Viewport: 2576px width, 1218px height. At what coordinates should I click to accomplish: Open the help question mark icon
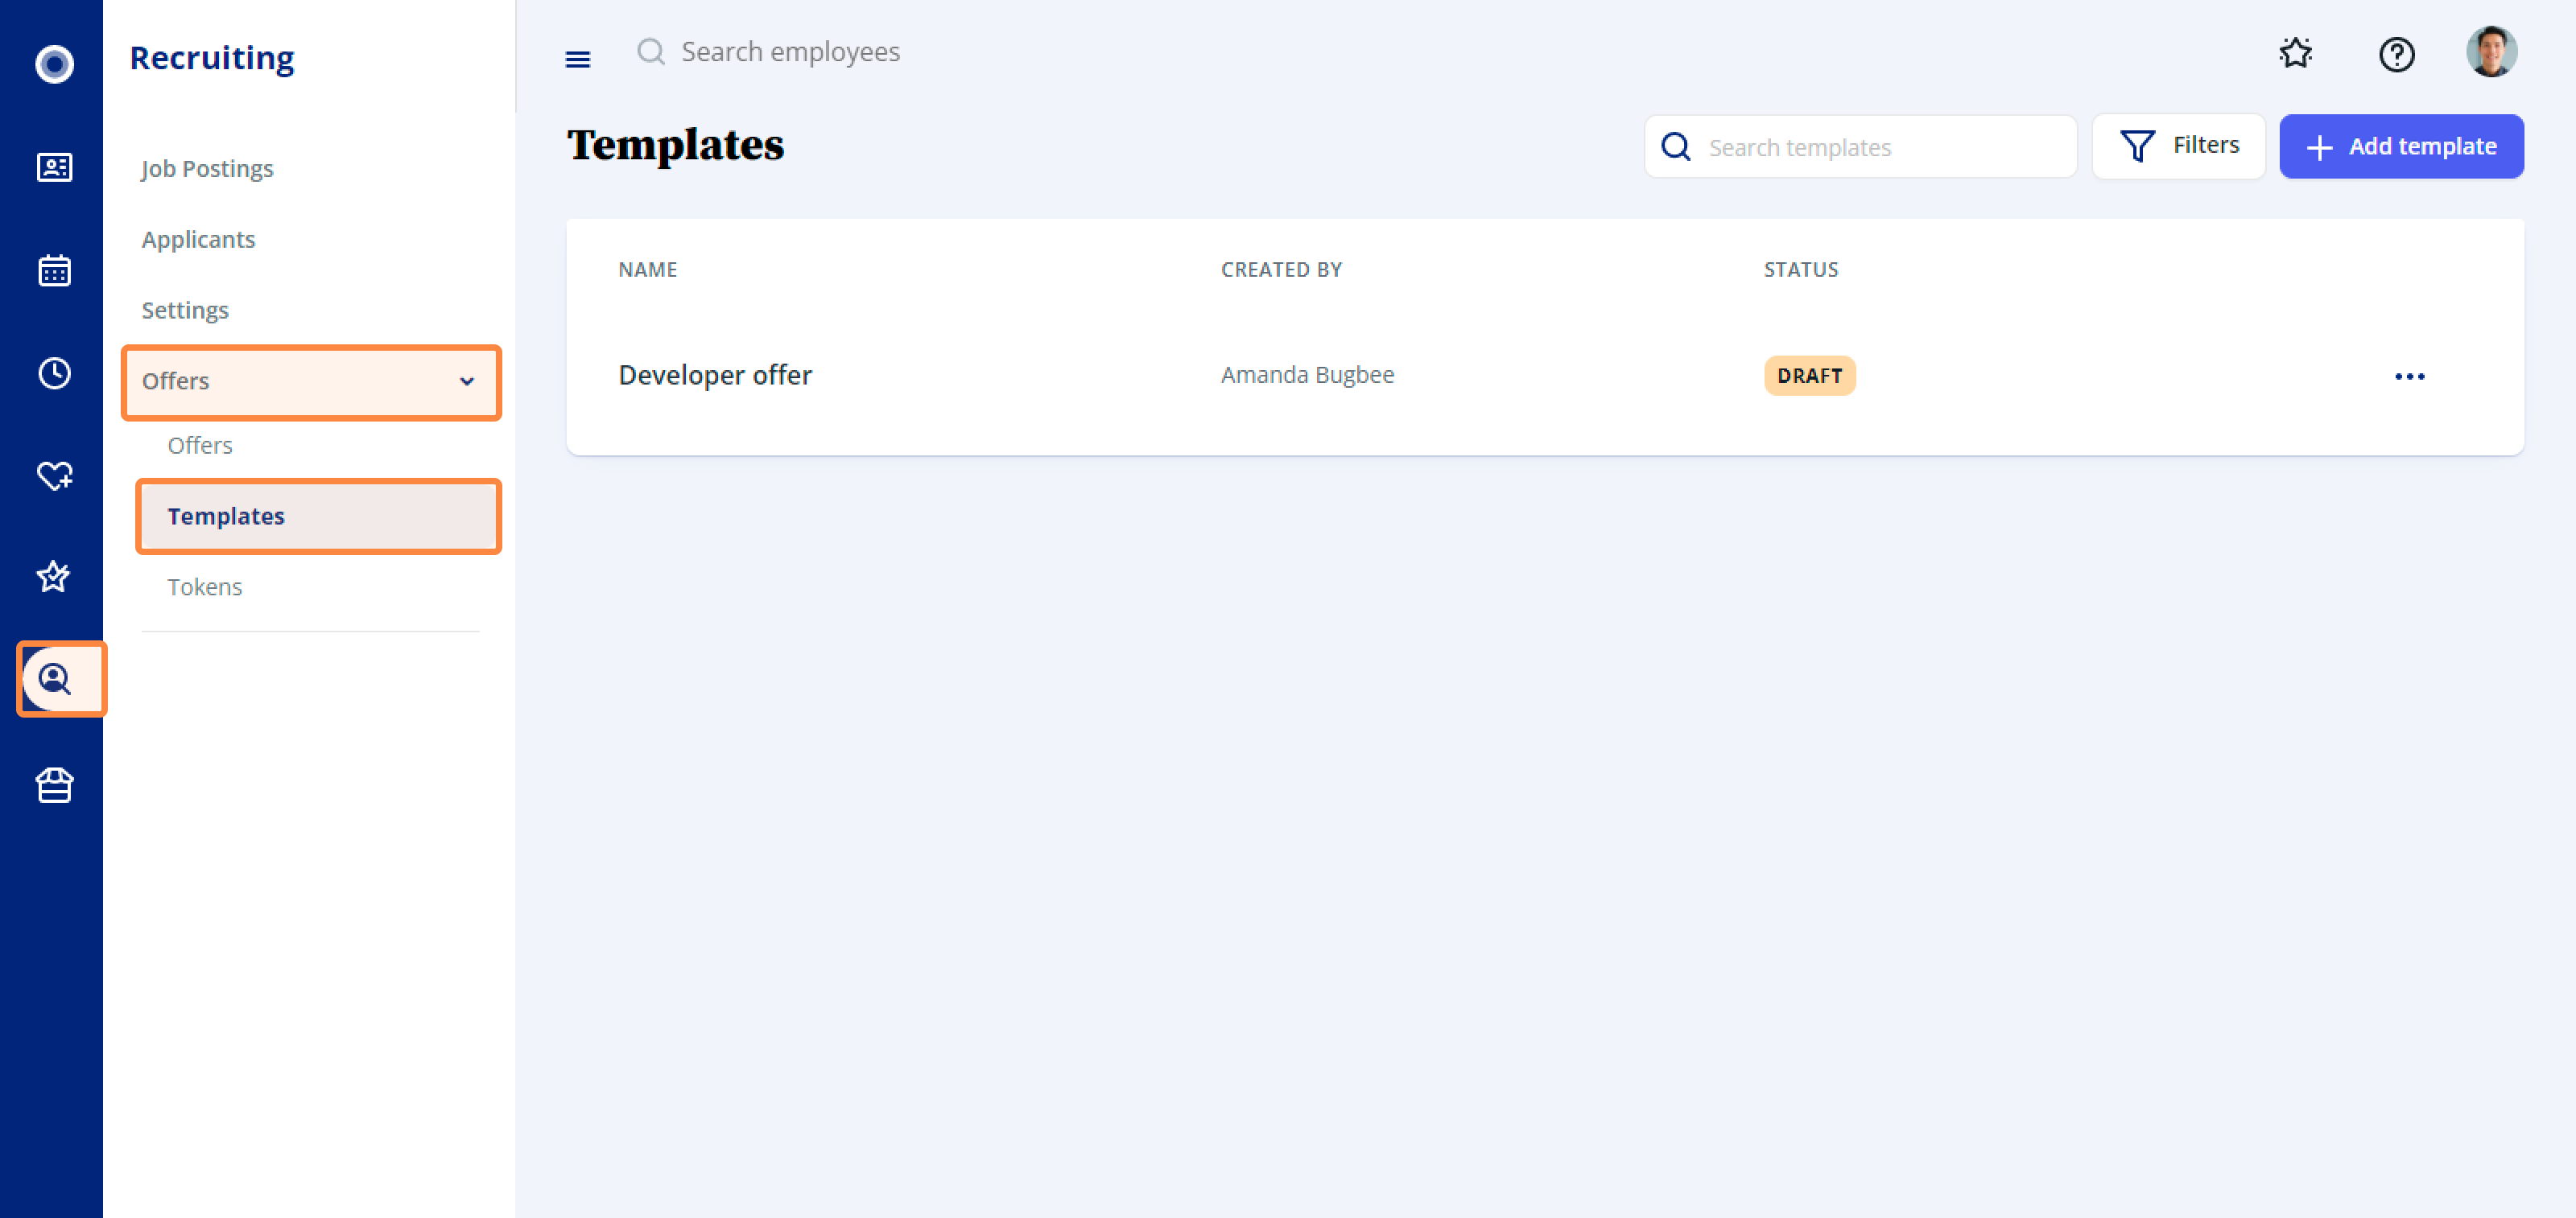click(2396, 54)
